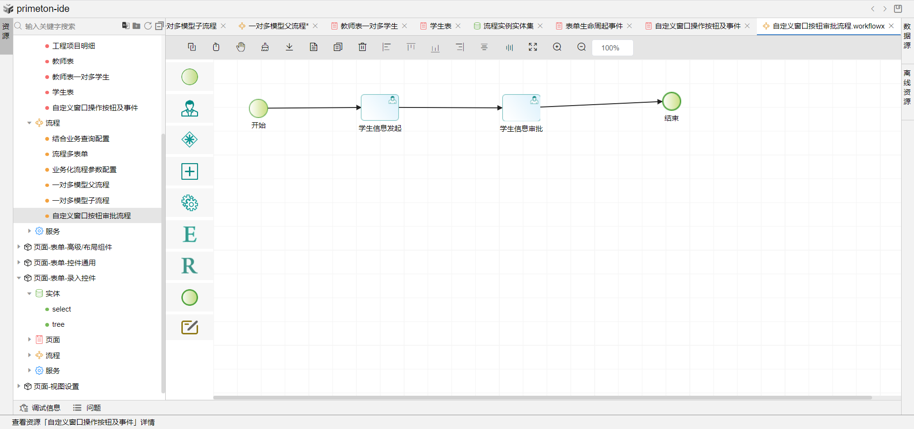Click the refresh icon in resource panel

click(148, 26)
